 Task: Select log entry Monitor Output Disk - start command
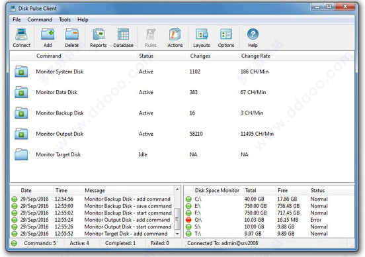click(x=128, y=227)
